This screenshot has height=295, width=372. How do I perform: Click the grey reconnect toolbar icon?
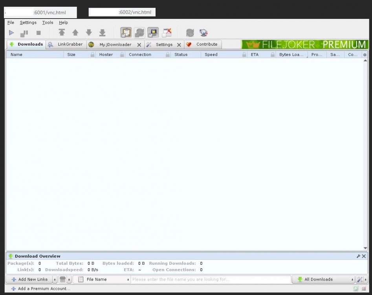[190, 33]
